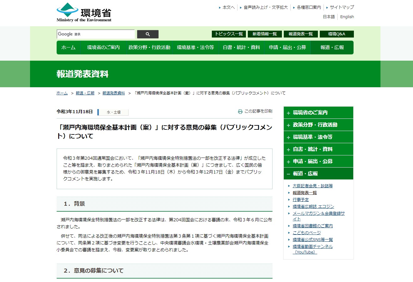Open 大臣記者会見・談話等 sidebar link
Viewport: 413px width, 282px height.
click(313, 186)
